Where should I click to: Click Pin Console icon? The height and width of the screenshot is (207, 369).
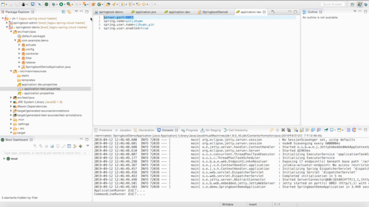(x=326, y=130)
